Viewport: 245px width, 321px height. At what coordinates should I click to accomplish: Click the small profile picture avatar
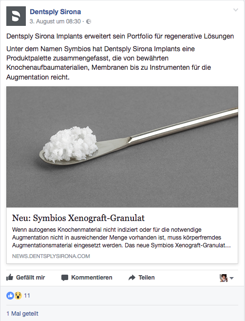pyautogui.click(x=224, y=278)
